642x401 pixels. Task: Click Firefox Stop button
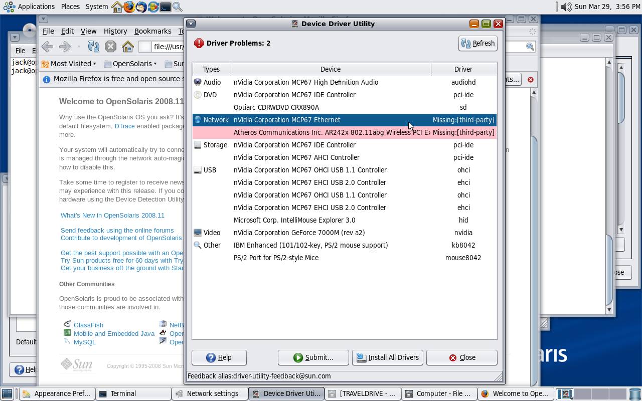[x=111, y=47]
